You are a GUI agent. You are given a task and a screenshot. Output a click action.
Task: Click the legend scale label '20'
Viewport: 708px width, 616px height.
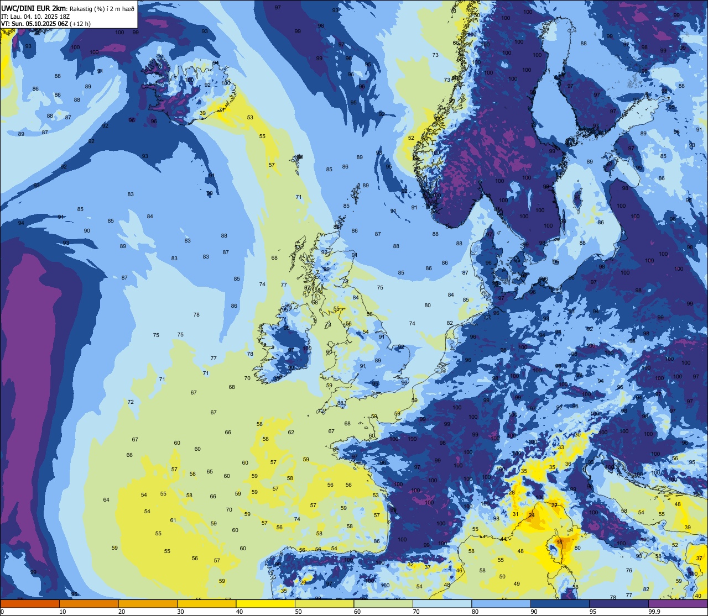tap(122, 612)
